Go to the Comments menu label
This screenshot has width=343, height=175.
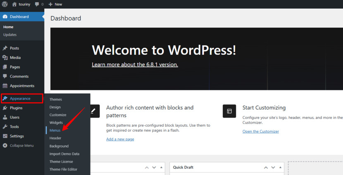point(19,76)
